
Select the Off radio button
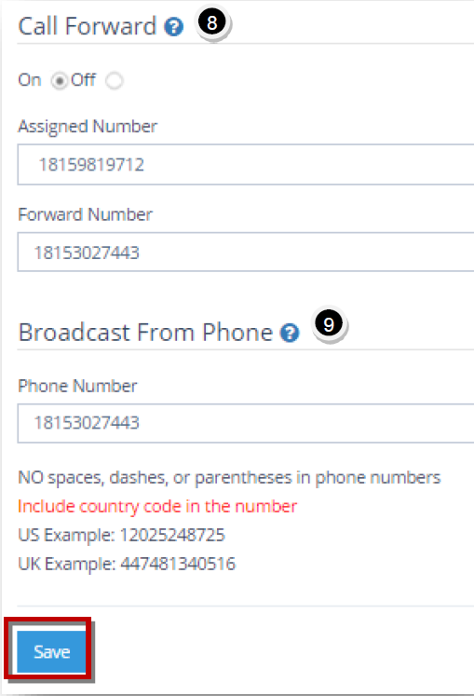(114, 81)
